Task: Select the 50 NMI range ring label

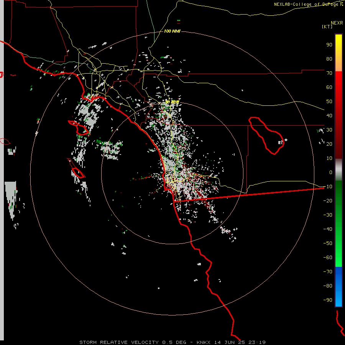Action: pyautogui.click(x=172, y=102)
